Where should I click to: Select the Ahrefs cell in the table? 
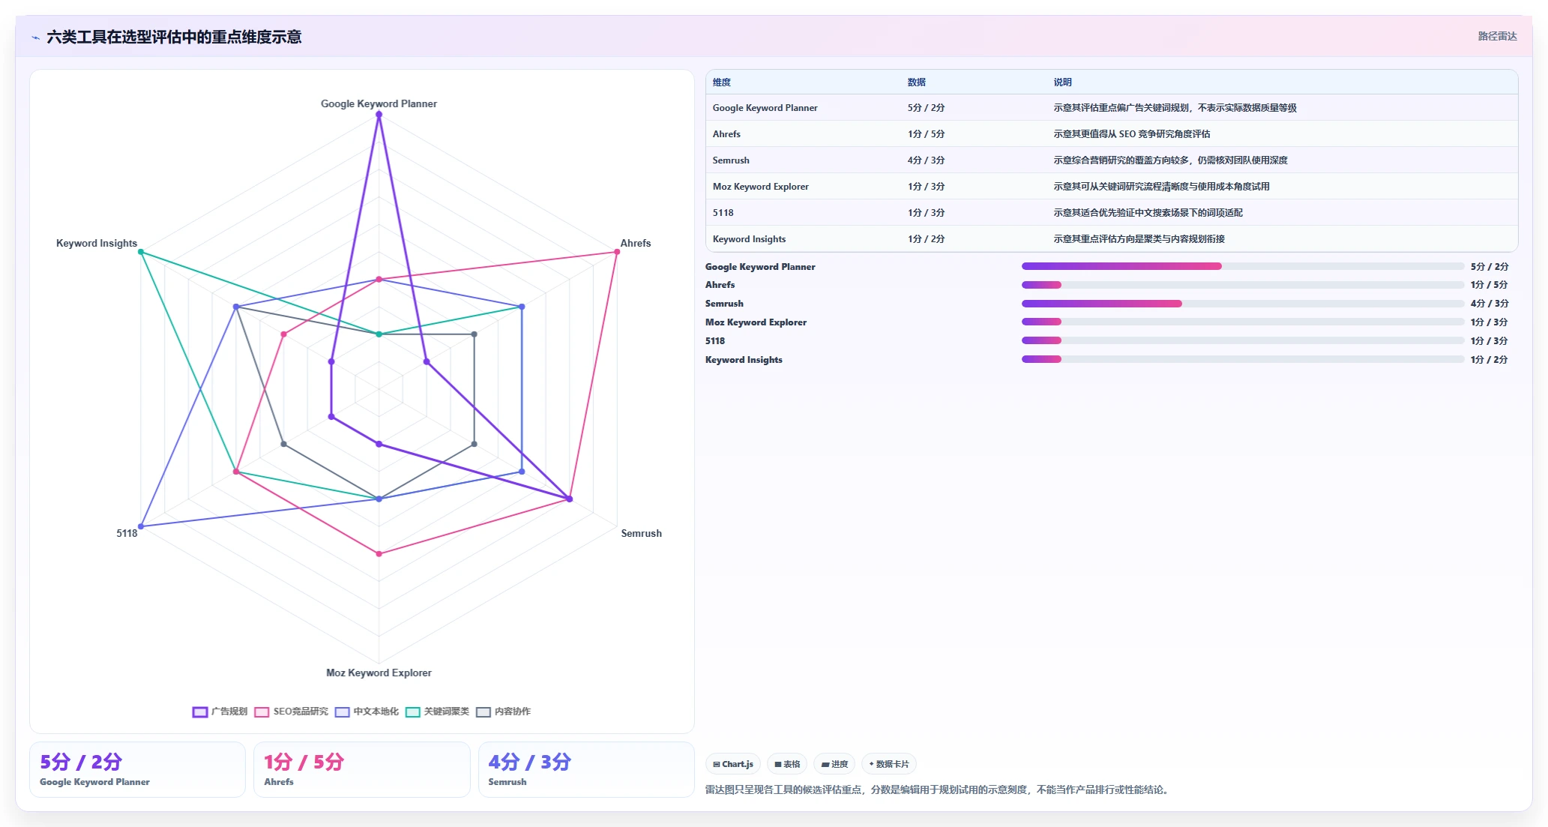click(x=726, y=134)
